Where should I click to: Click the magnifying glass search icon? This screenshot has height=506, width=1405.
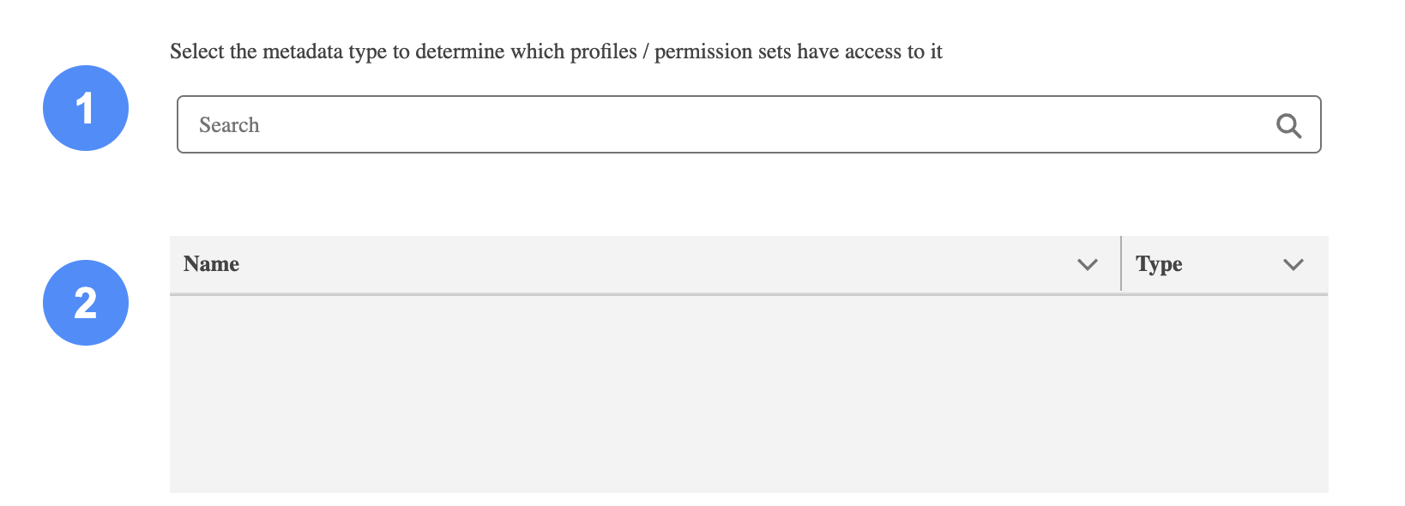(x=1288, y=126)
